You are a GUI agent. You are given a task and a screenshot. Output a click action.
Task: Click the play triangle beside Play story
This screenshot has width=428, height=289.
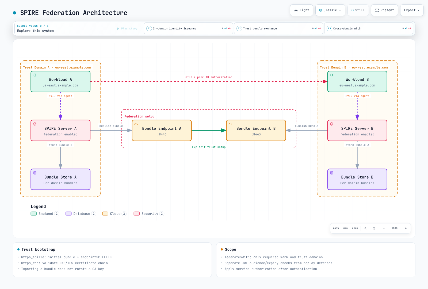point(118,29)
